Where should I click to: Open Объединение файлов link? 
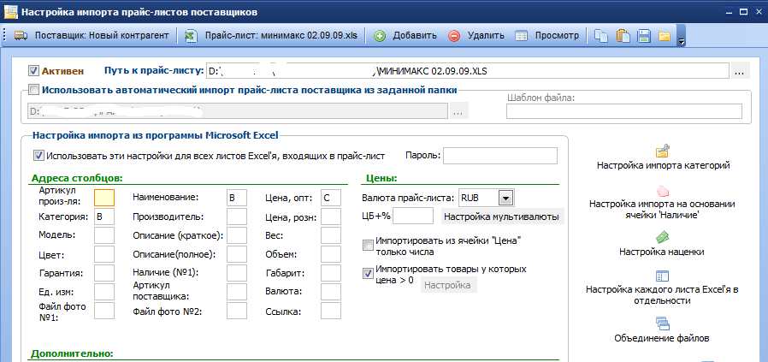662,338
